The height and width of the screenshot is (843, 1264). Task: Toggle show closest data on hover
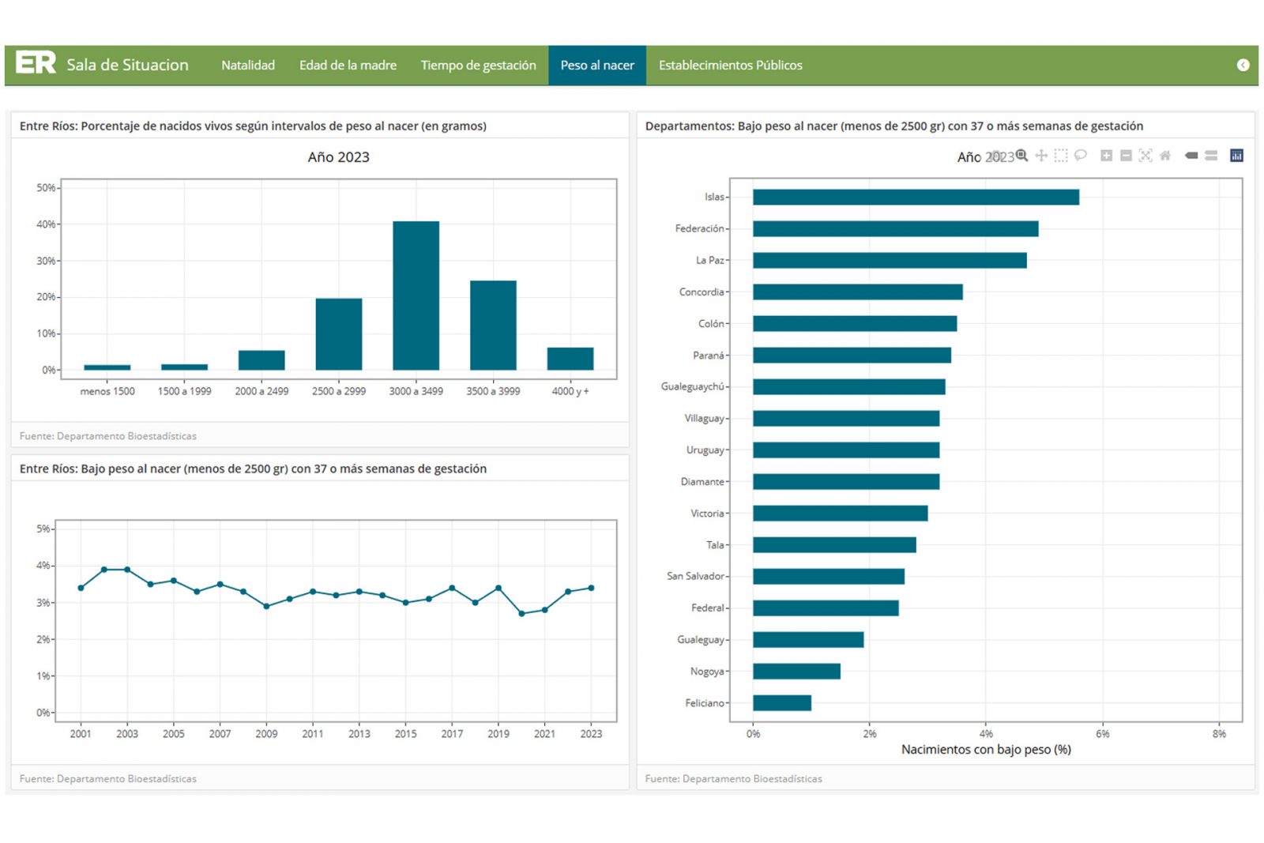click(x=1191, y=156)
